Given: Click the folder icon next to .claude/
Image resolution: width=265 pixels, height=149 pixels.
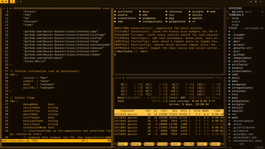Looking at the screenshot, I should [x=229, y=35].
